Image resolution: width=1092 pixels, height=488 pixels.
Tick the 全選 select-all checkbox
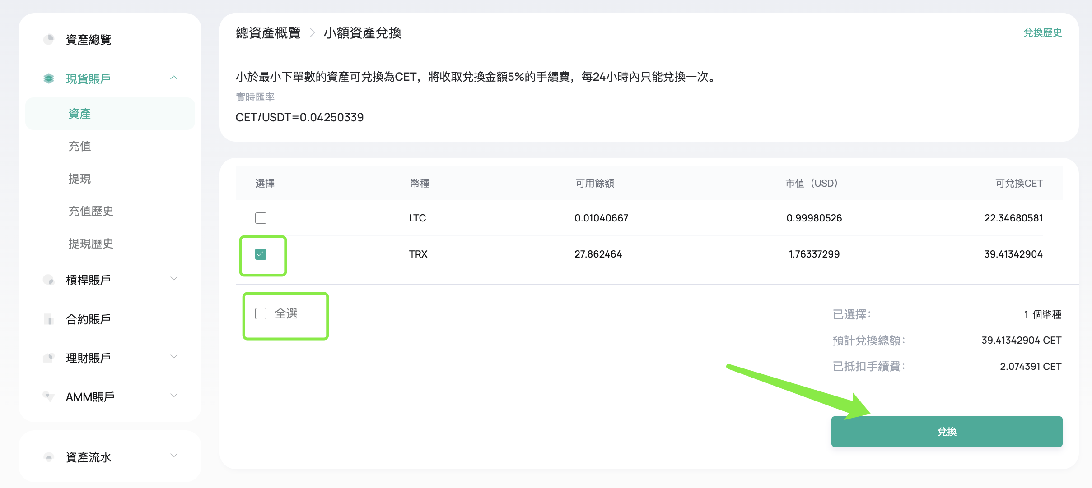(261, 313)
